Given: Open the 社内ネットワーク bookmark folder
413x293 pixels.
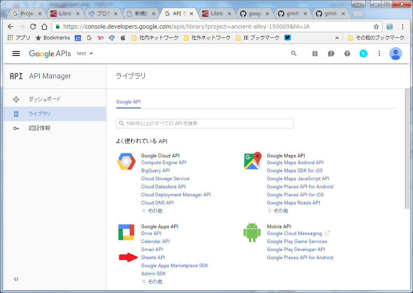Looking at the screenshot, I should (x=155, y=37).
